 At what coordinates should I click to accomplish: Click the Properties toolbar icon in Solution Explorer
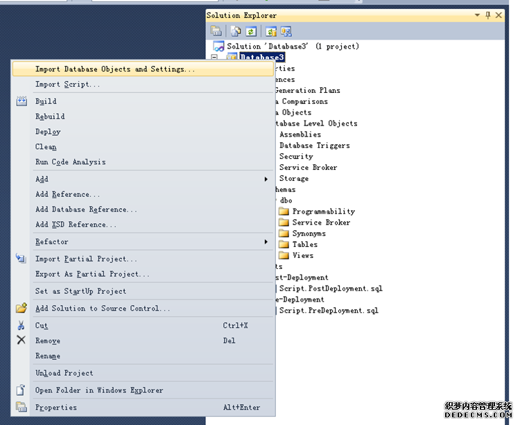[x=216, y=31]
